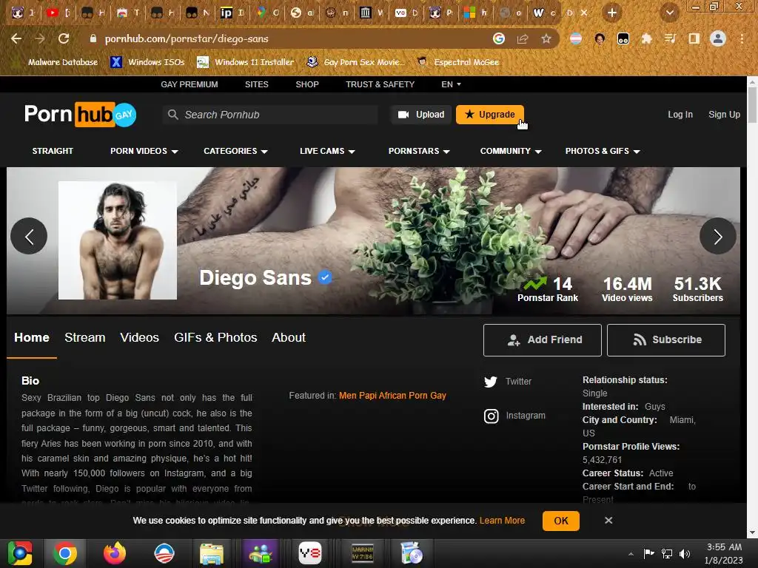758x568 pixels.
Task: Switch to the Stream profile tab
Action: click(85, 337)
